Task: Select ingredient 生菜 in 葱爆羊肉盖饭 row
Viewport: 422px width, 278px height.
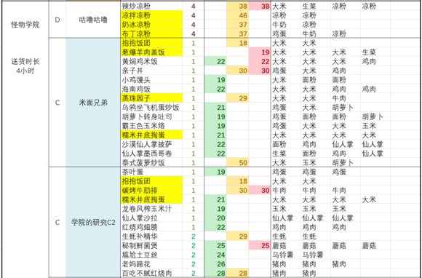Action: (369, 52)
